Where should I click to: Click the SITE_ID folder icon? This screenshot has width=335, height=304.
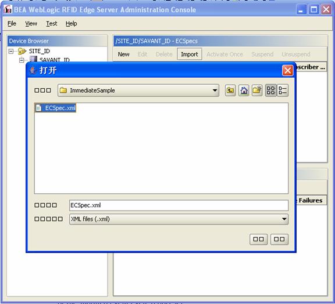pyautogui.click(x=22, y=51)
